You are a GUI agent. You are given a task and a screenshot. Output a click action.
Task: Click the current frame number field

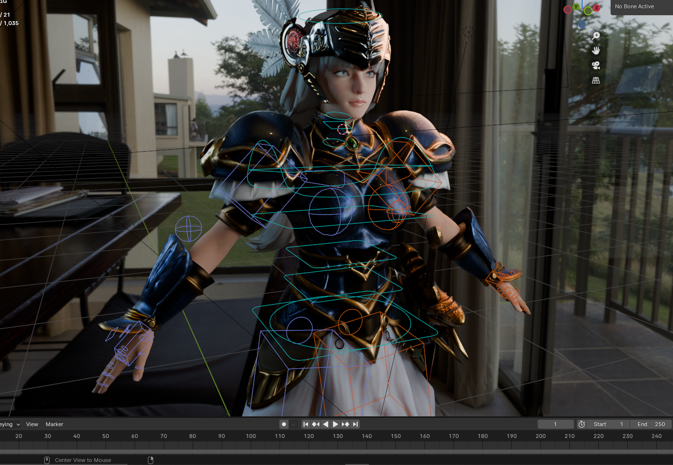[x=556, y=424]
